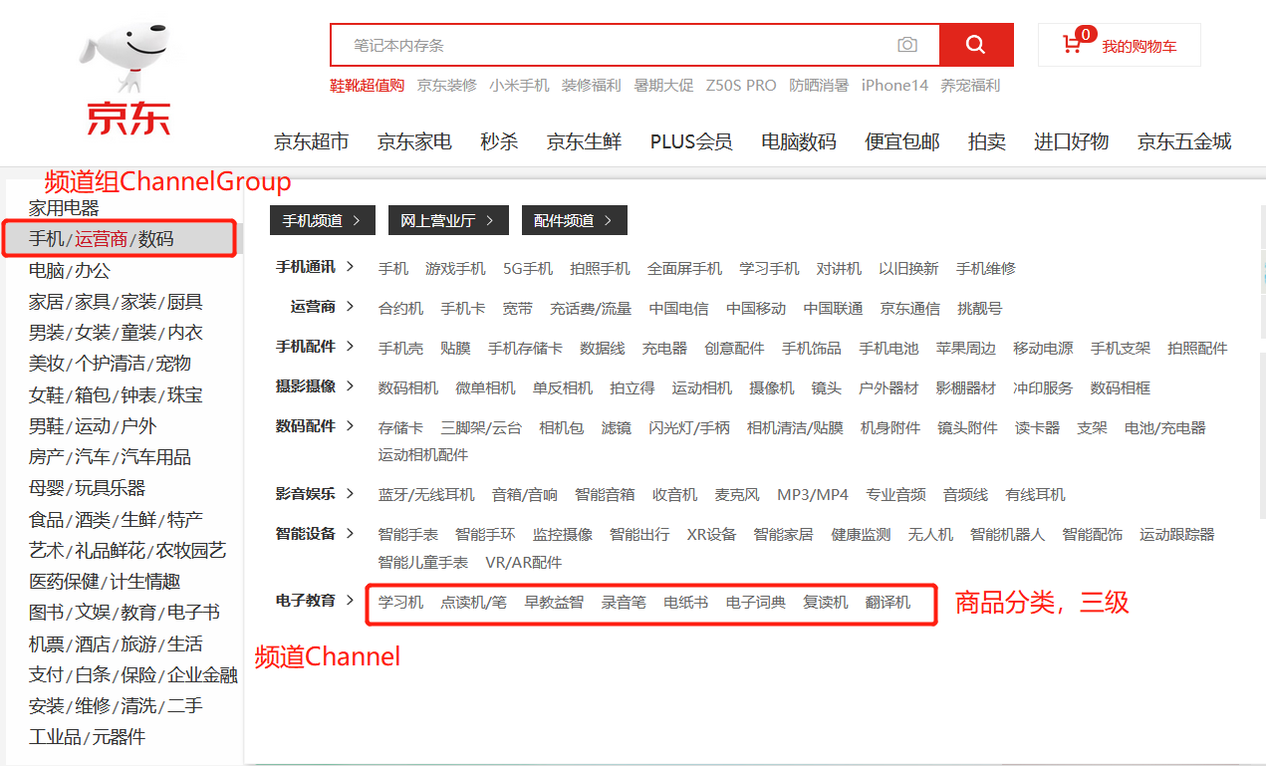Select 工业品/元器件 in the sidebar
The height and width of the screenshot is (766, 1266).
[87, 737]
